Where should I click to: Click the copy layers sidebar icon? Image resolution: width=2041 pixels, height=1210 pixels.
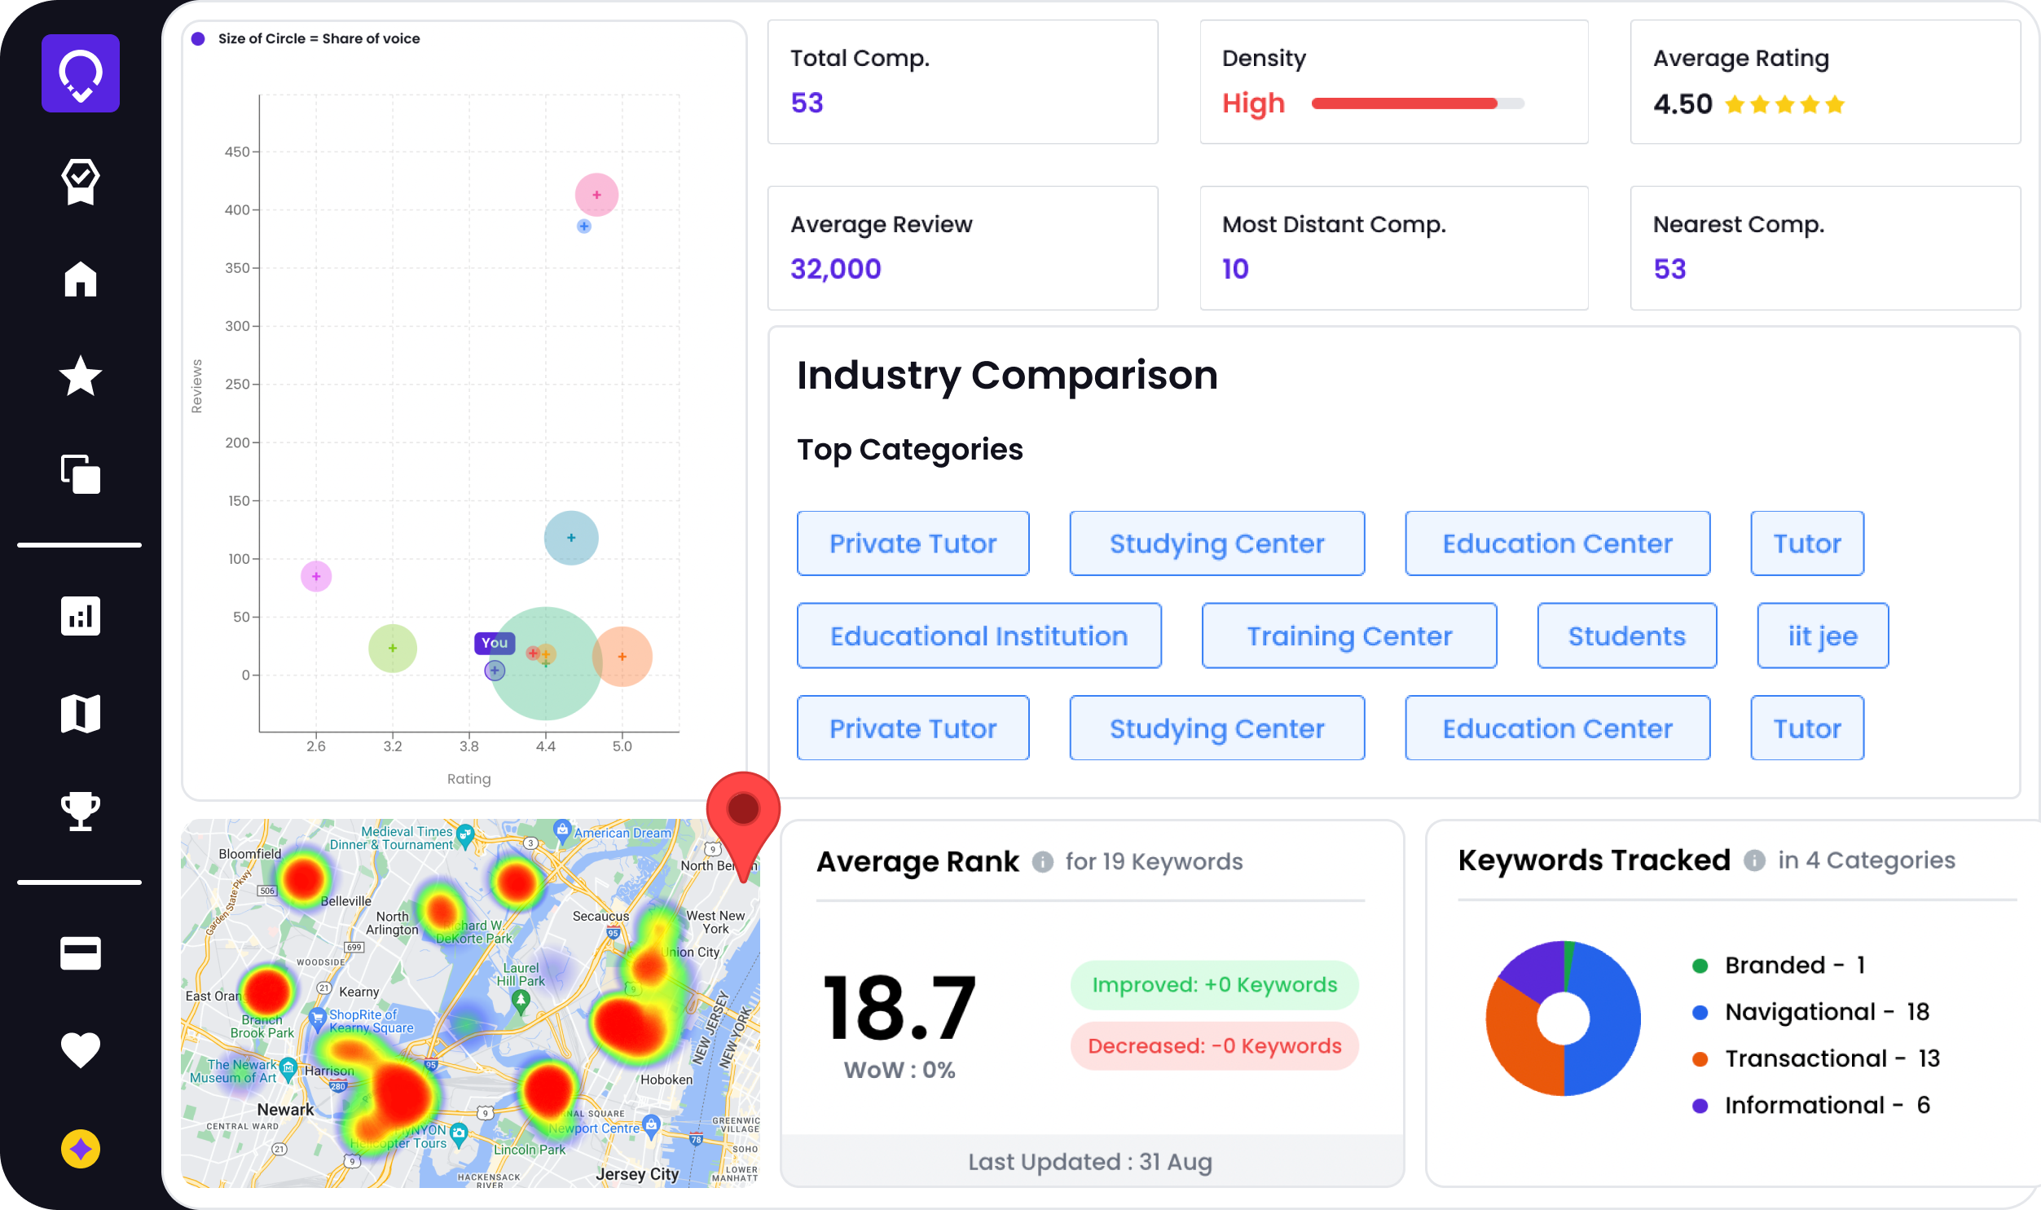(x=80, y=473)
